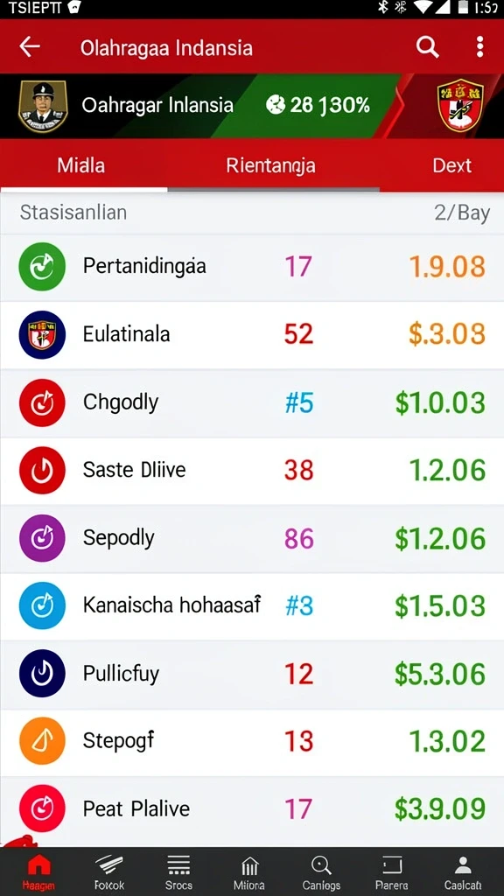Go to the home tab in the bottom bar

38,872
